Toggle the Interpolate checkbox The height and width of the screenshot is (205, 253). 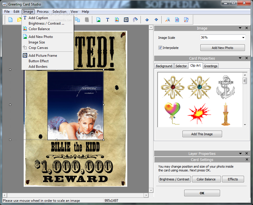(160, 48)
